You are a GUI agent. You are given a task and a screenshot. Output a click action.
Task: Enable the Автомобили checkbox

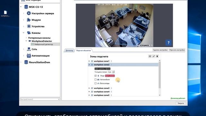click(x=96, y=80)
